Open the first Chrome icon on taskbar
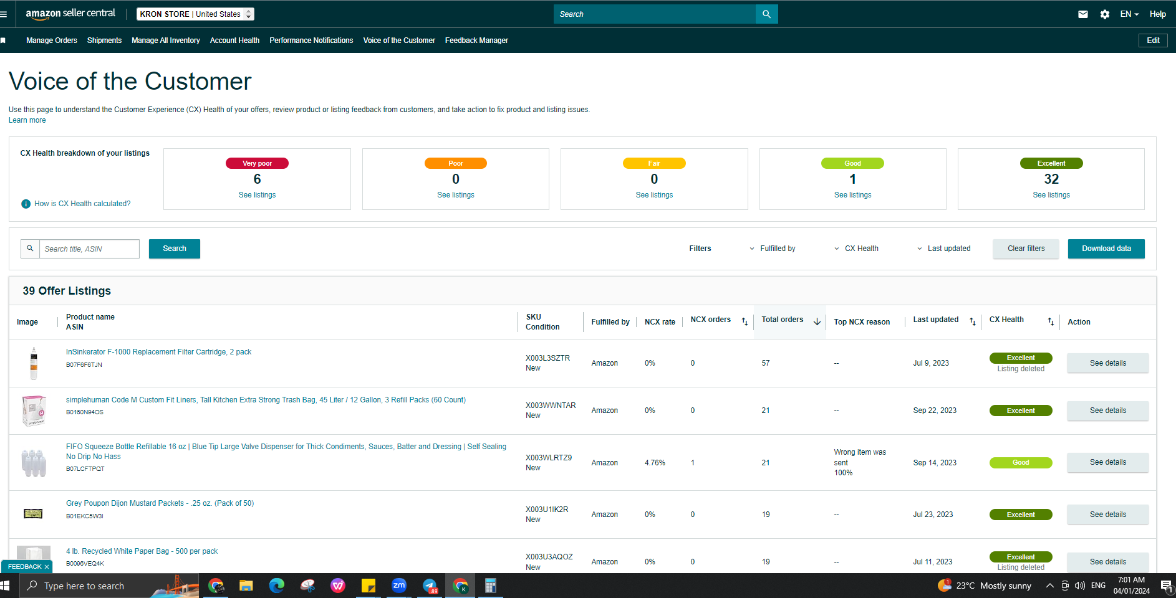 point(216,586)
